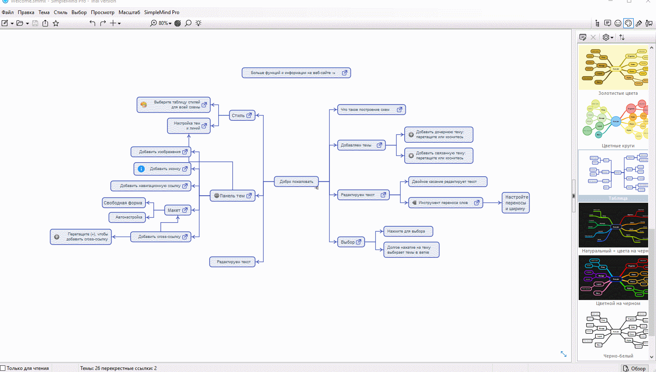The width and height of the screenshot is (656, 372).
Task: Open link on Больше функций topic
Action: (x=345, y=73)
